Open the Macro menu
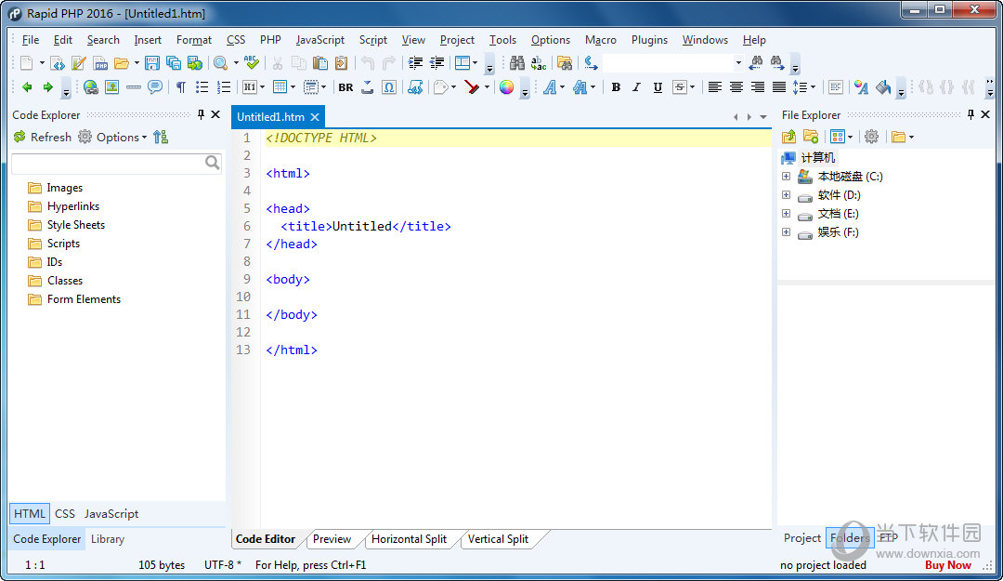The width and height of the screenshot is (1003, 581). pos(601,40)
